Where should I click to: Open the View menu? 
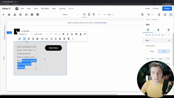(29, 8)
